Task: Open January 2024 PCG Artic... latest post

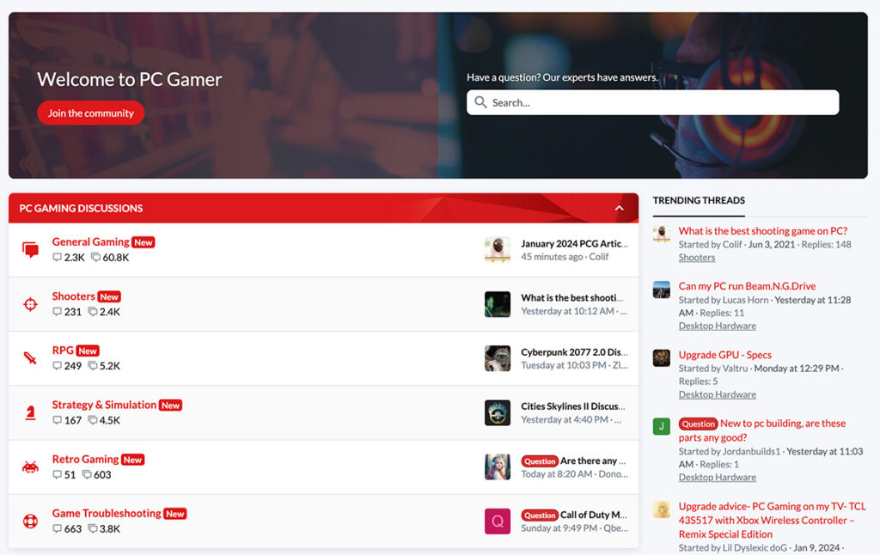Action: 574,243
